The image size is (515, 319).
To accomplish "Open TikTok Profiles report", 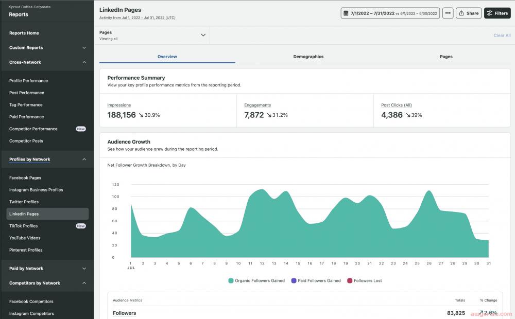I will tap(23, 226).
